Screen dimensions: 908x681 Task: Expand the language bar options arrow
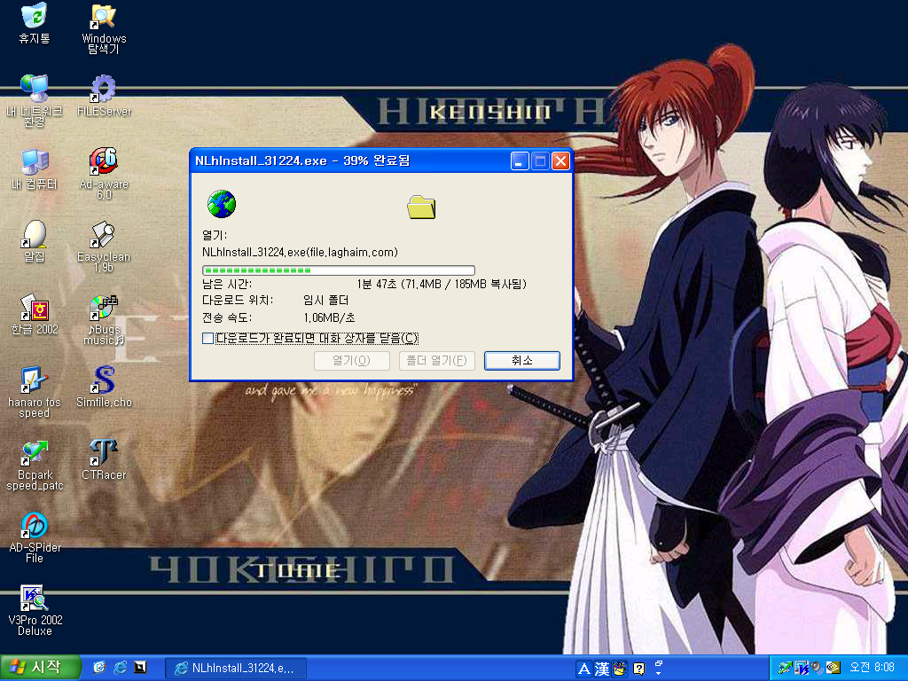point(659,673)
